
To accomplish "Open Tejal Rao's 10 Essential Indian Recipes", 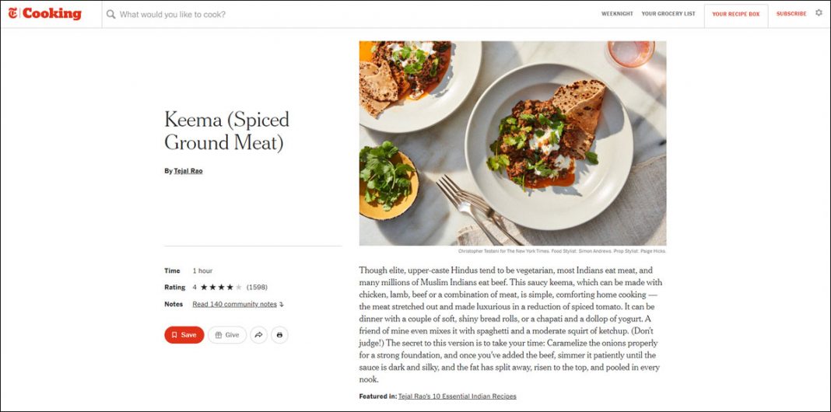I will pos(457,396).
